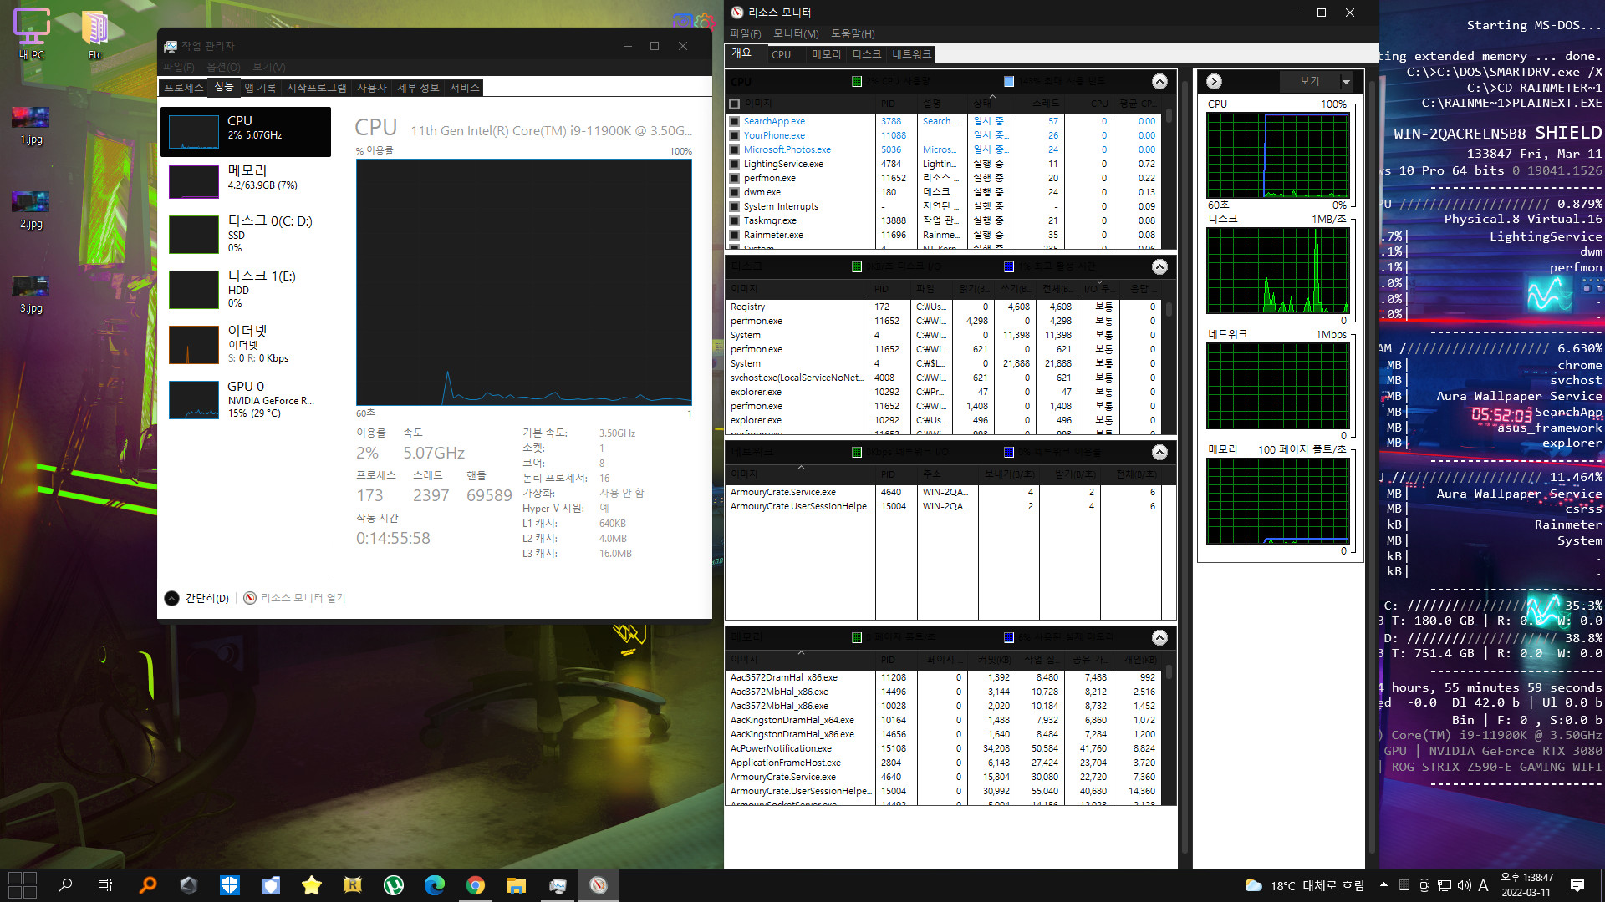Viewport: 1605px width, 902px height.
Task: Collapse the 네트워크 section in Resource Monitor
Action: [1159, 453]
